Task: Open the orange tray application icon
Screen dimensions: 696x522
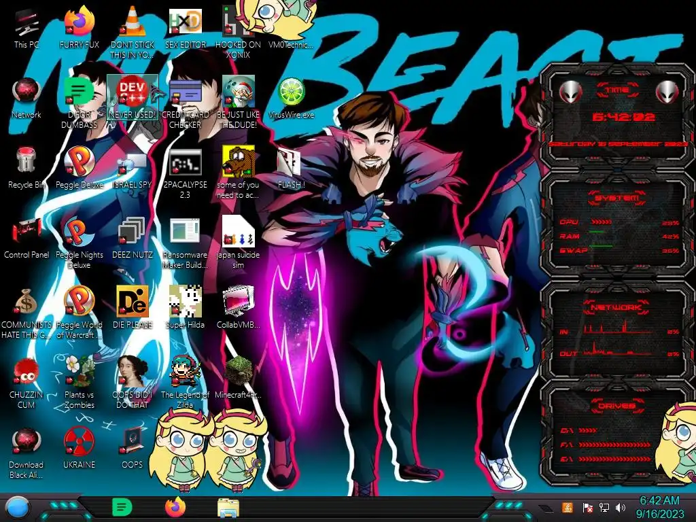Action: 568,507
